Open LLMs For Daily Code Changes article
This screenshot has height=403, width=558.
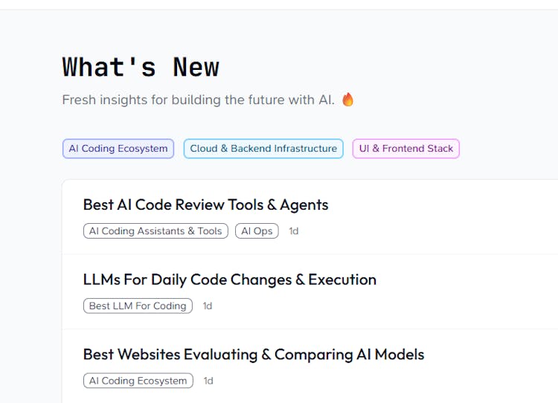point(229,280)
